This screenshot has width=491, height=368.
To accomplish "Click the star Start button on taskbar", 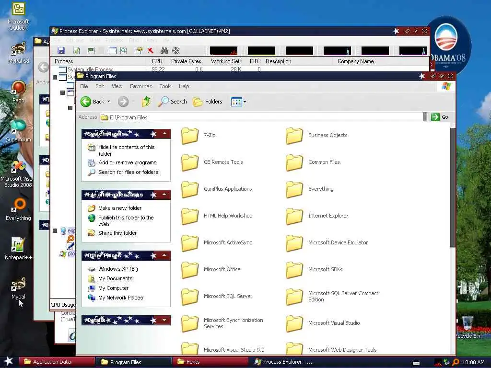I will point(9,361).
